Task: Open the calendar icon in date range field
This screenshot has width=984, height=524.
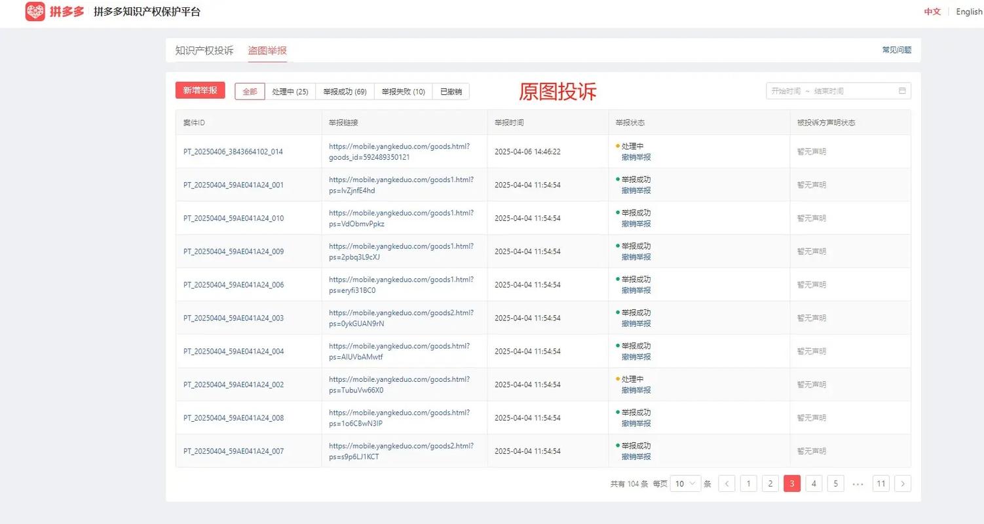Action: point(902,91)
